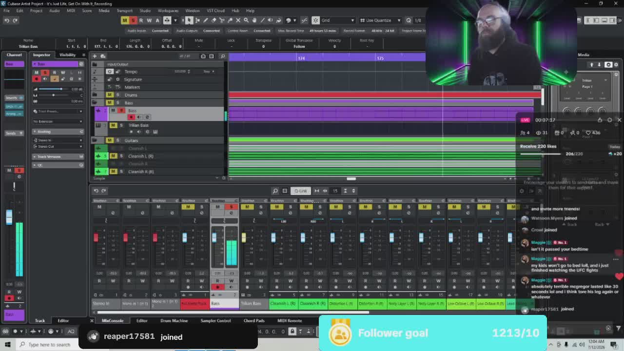This screenshot has width=624, height=351.
Task: Toggle Solo on the Bass audio track
Action: click(121, 110)
